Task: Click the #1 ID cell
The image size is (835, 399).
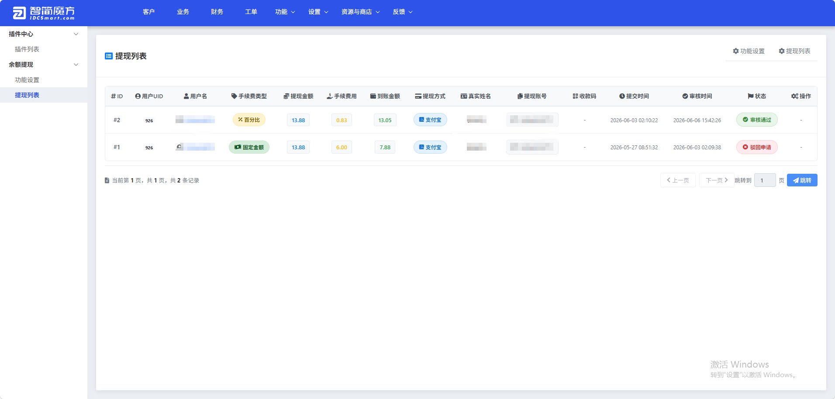Action: click(117, 147)
